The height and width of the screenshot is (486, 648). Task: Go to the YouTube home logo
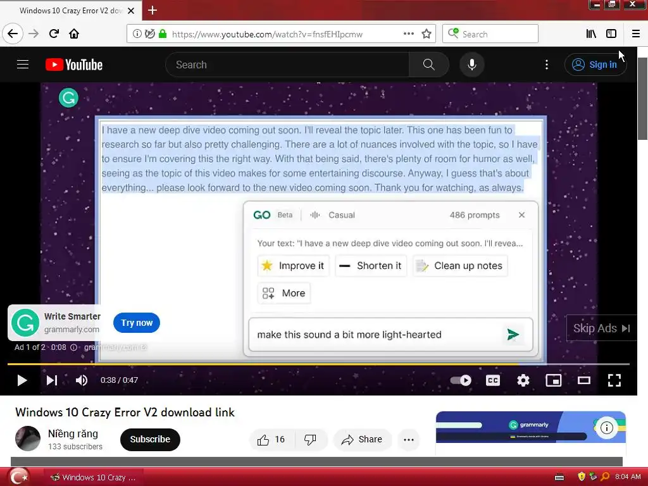[74, 65]
